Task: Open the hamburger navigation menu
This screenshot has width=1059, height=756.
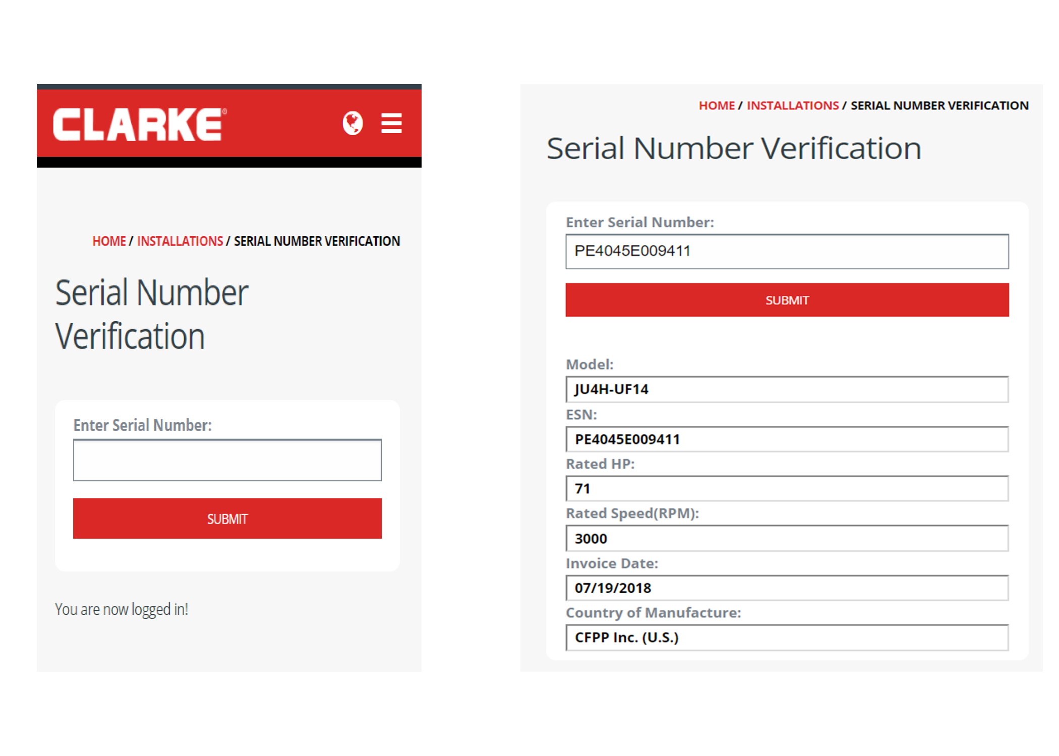Action: point(391,123)
